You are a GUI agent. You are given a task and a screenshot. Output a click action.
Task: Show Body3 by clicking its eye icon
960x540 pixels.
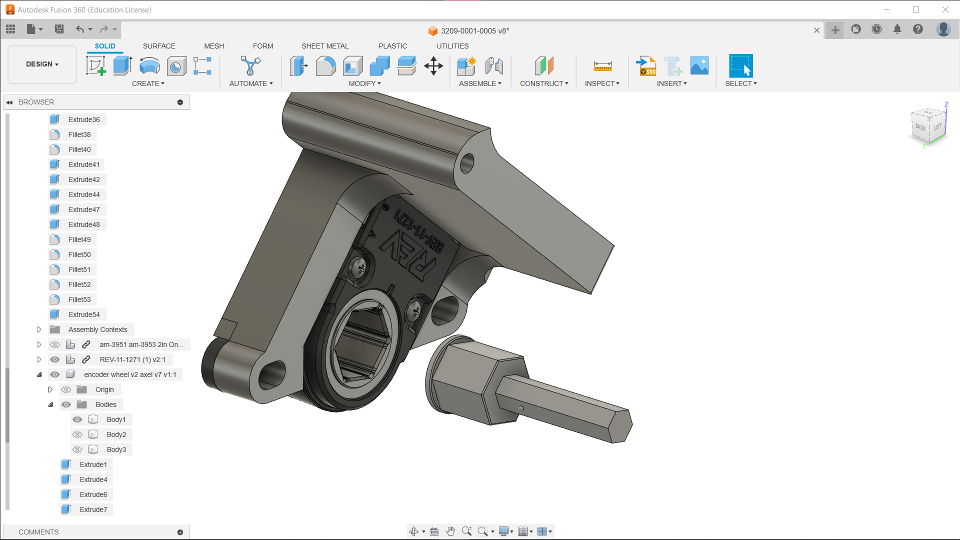point(77,449)
